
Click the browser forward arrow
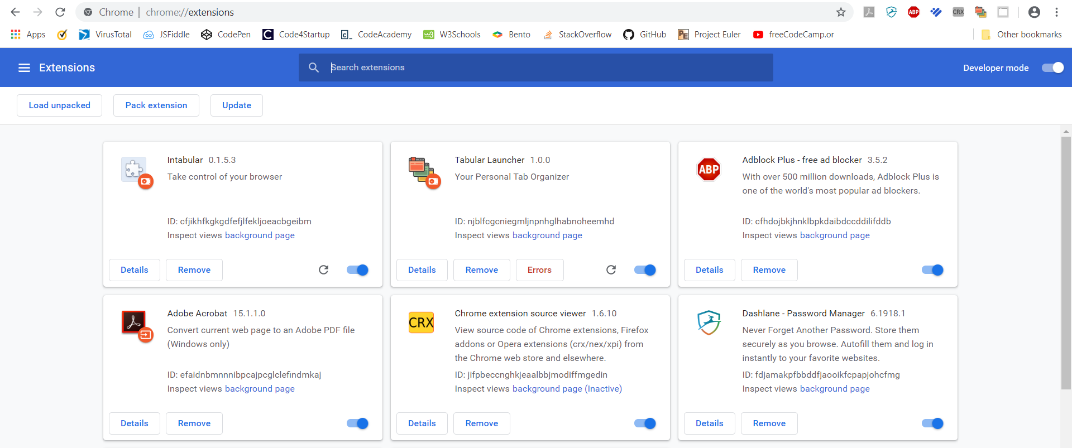point(37,12)
